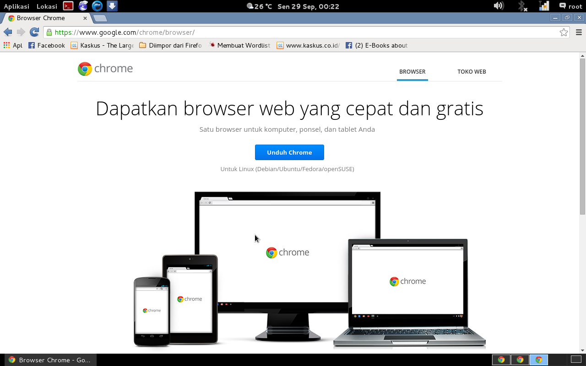Select the BROWSER tab
586x366 pixels.
pyautogui.click(x=412, y=71)
